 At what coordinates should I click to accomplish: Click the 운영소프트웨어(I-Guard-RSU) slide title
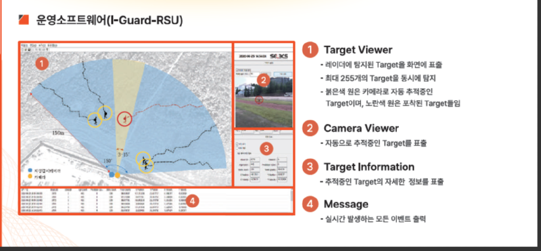click(x=110, y=20)
